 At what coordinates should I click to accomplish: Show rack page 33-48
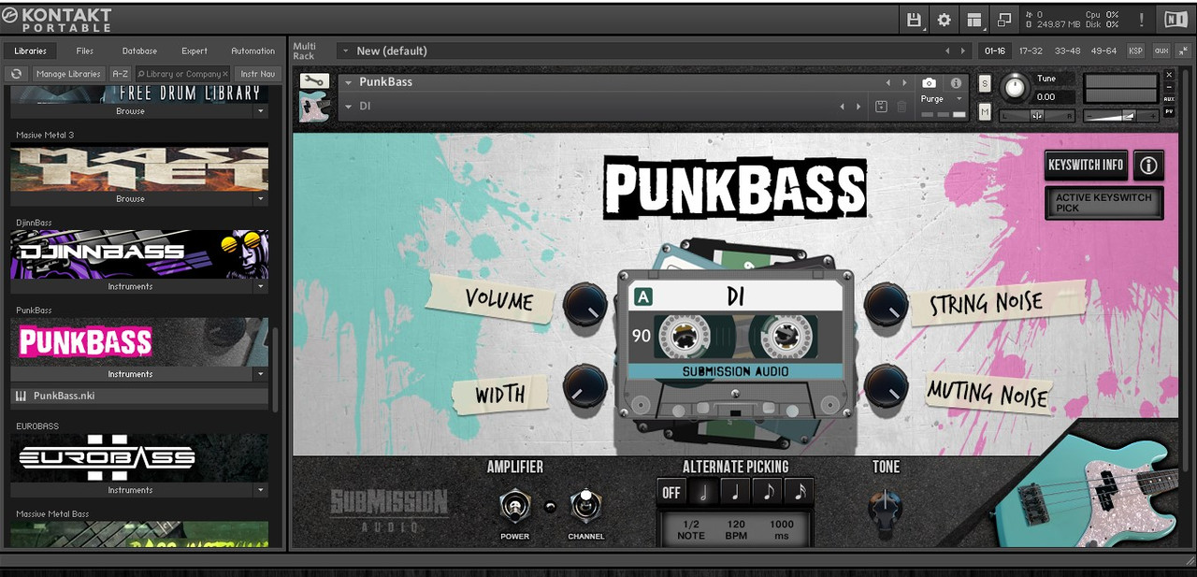pos(1067,50)
